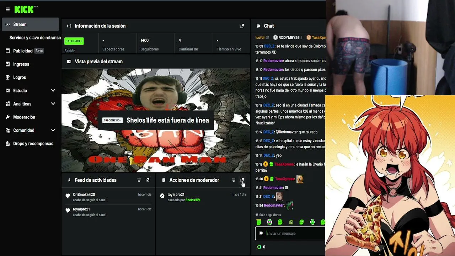Open the Logros trophy icon in sidebar
The height and width of the screenshot is (256, 455).
tap(7, 77)
